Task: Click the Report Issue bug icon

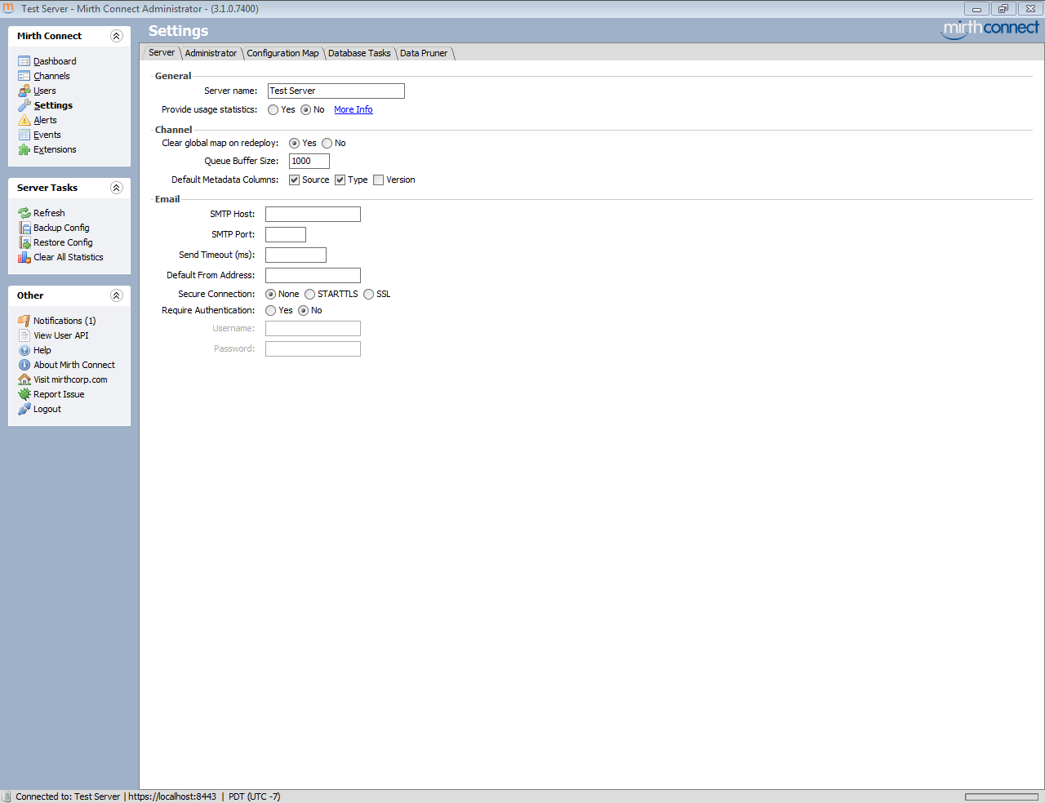Action: [x=24, y=394]
